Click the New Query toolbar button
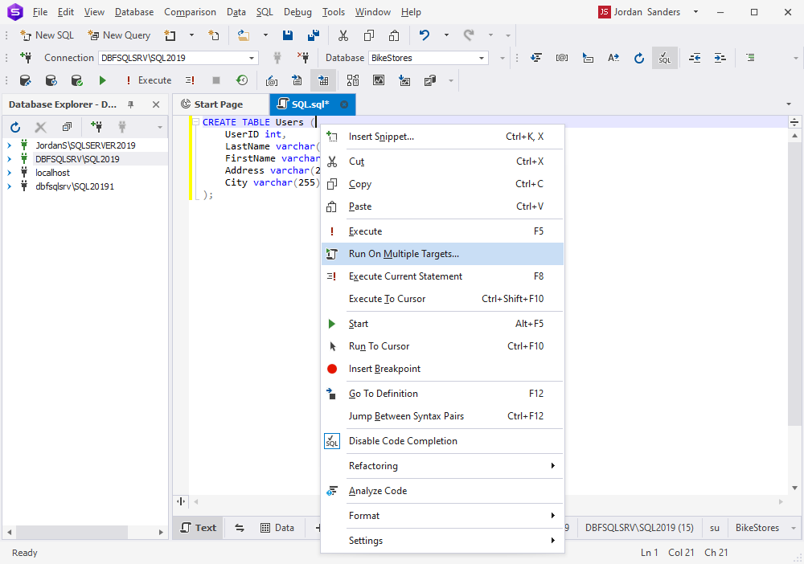Screen dimensions: 804x564 click(120, 35)
